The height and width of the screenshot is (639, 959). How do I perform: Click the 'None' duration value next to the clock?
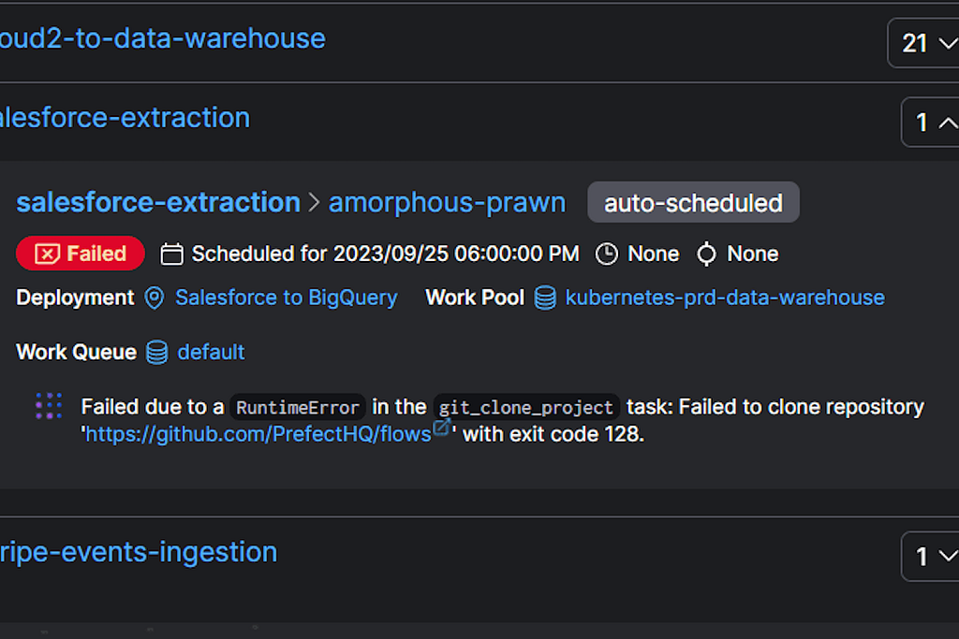coord(653,254)
